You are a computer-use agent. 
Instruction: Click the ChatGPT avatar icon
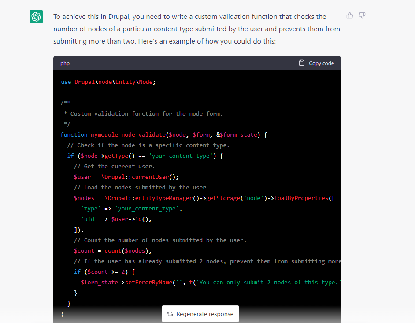[x=36, y=16]
